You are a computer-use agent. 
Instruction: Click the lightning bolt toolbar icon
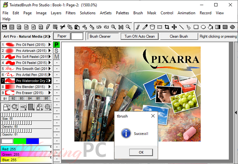pos(48,27)
